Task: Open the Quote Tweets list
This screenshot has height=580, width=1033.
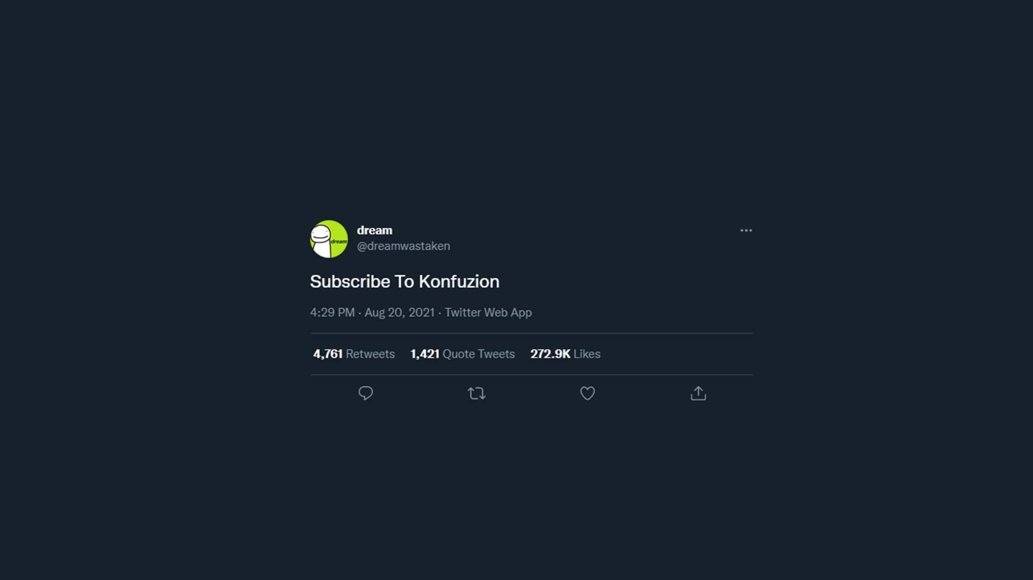Action: tap(478, 354)
